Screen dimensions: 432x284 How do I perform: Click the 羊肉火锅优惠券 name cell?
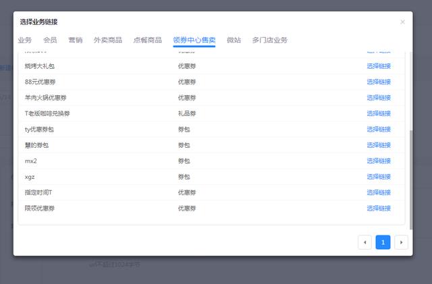pos(45,98)
